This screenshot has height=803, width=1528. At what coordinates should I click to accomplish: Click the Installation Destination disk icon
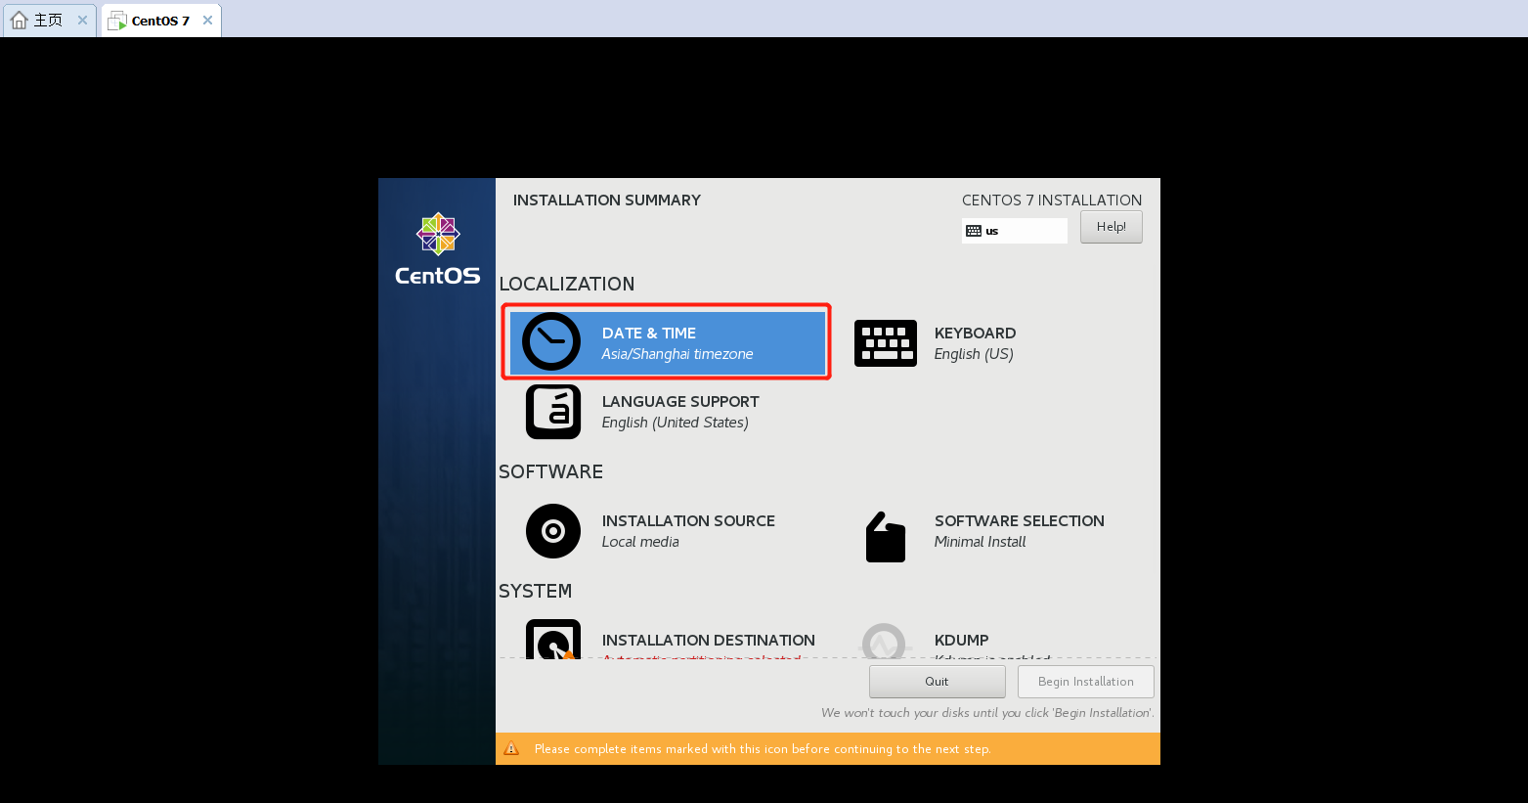pos(553,640)
